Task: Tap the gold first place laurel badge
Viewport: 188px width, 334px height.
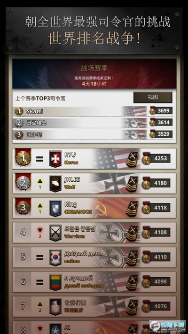Action: click(x=23, y=158)
